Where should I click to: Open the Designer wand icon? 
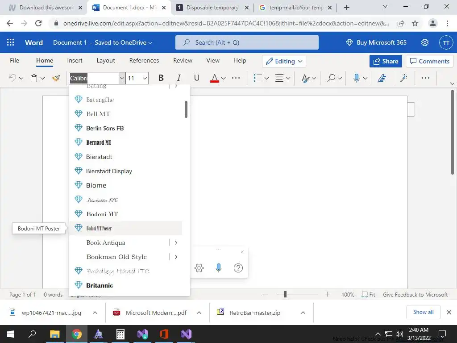(403, 78)
